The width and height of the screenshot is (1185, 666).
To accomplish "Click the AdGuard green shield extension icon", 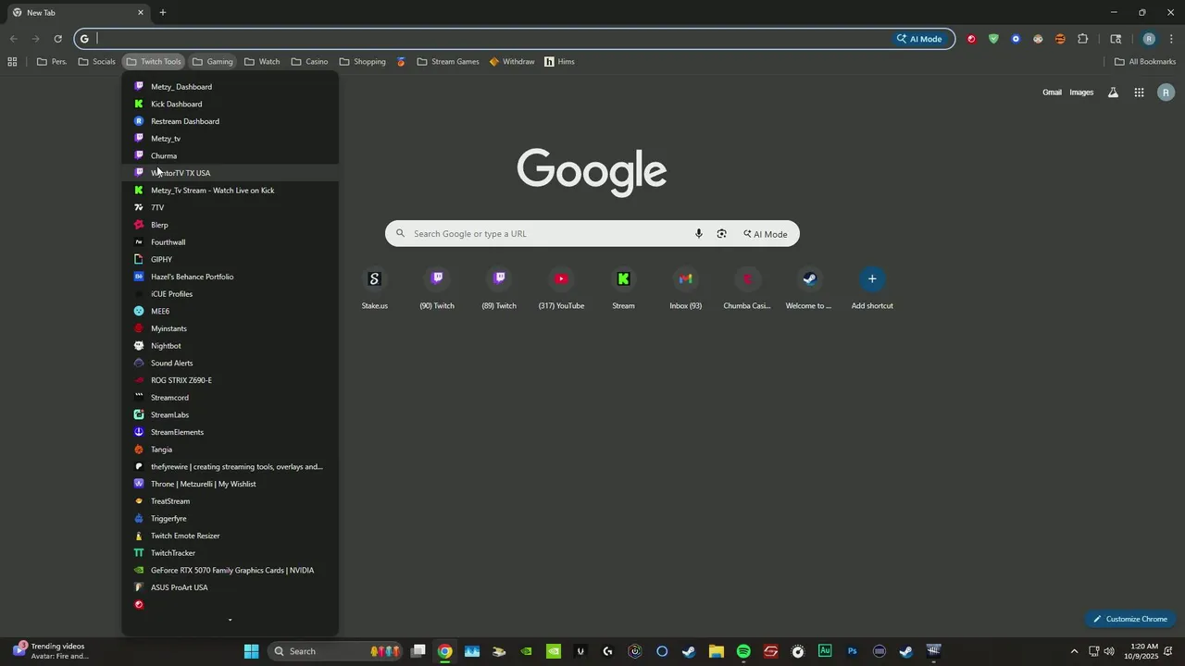I will pyautogui.click(x=993, y=39).
